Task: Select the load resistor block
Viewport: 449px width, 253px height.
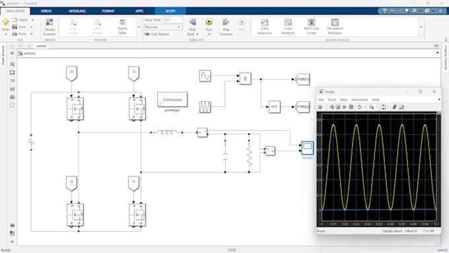Action: click(x=249, y=156)
